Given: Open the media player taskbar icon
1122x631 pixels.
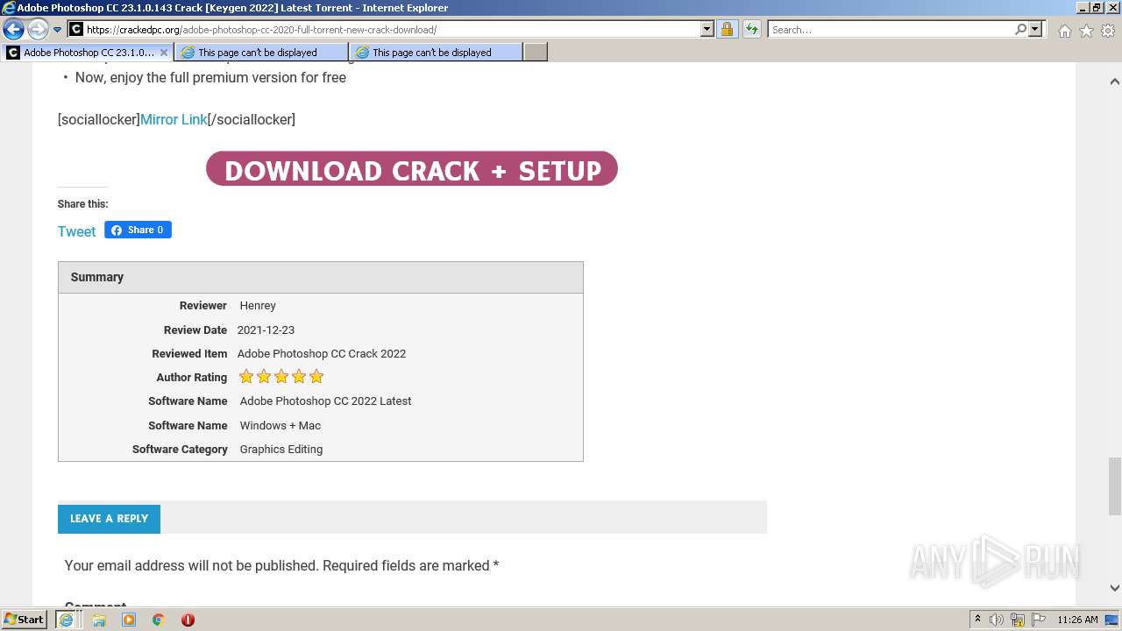Looking at the screenshot, I should pyautogui.click(x=129, y=620).
